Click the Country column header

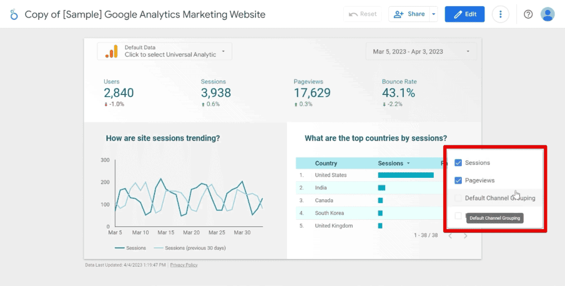[x=326, y=163]
